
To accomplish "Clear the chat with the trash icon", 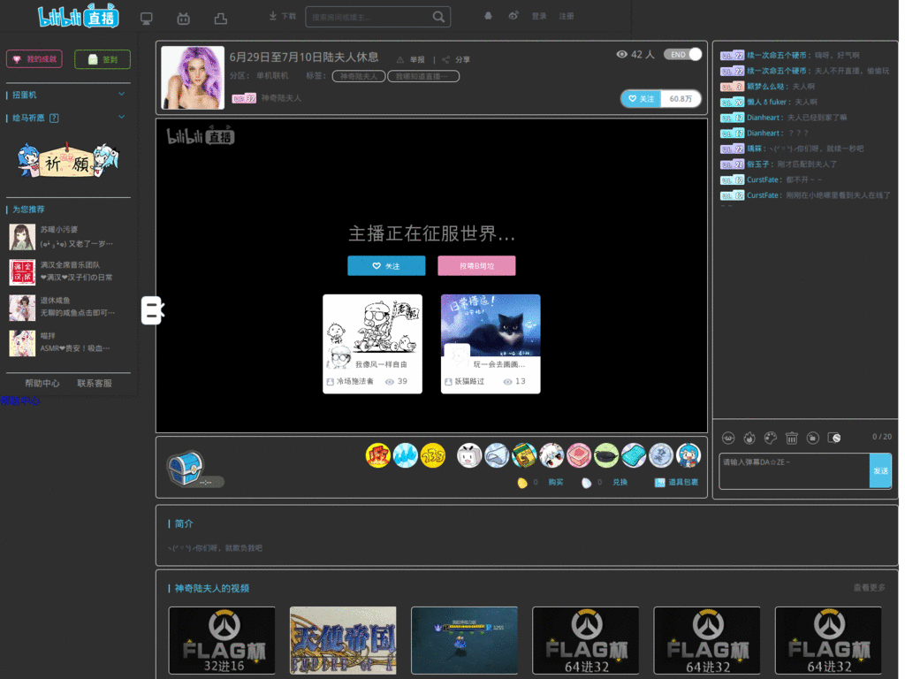I will coord(791,438).
